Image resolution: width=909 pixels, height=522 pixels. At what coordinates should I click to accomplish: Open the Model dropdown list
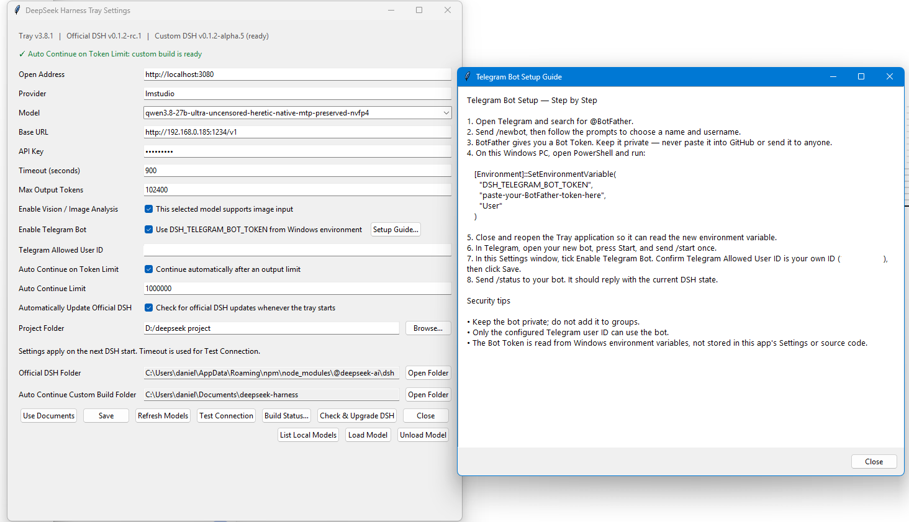(x=446, y=113)
